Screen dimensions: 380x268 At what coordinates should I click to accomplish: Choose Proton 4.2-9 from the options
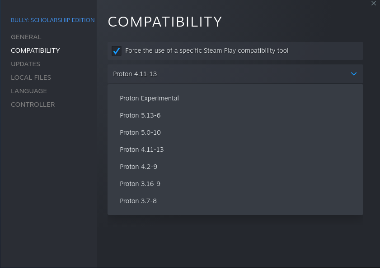tap(138, 167)
